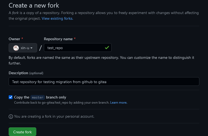The width and height of the screenshot is (208, 136).
Task: Click the red asterisk beside Owner
Action: (x=22, y=39)
